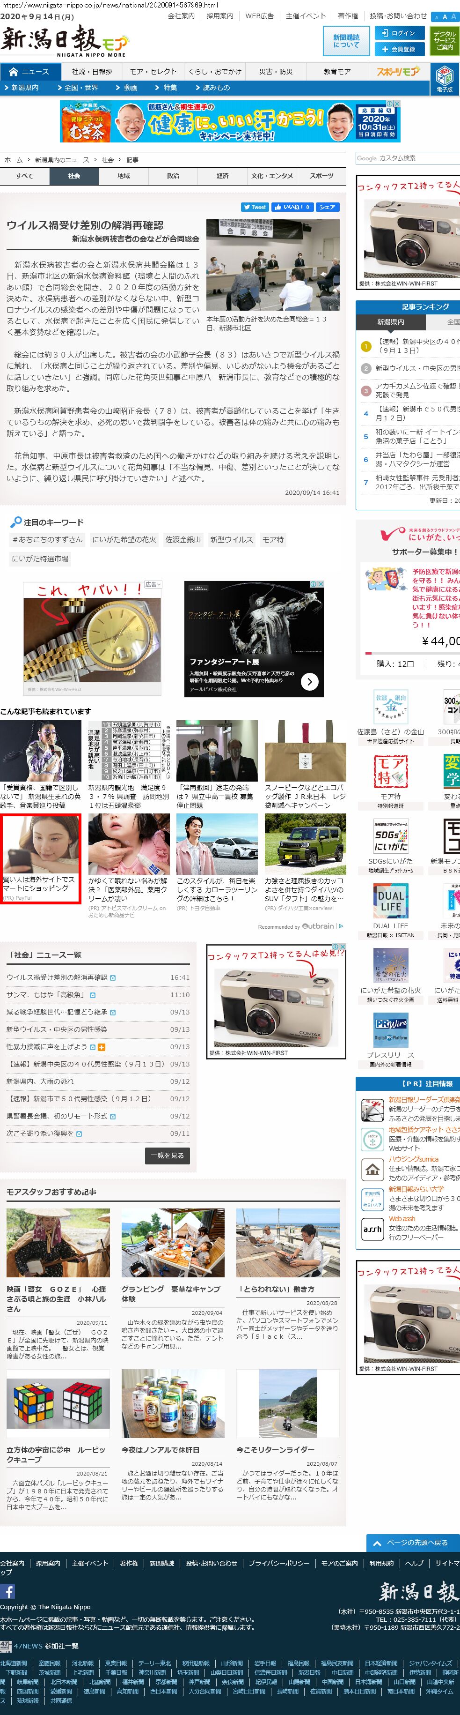Open the 地域 category tab
This screenshot has height=1715, width=460.
tap(124, 176)
